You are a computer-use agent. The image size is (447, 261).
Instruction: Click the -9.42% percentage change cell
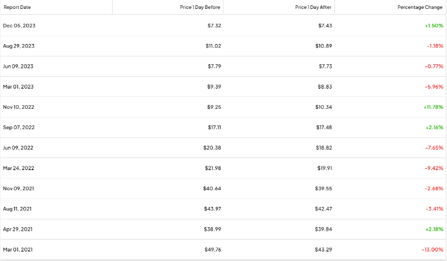(x=434, y=168)
